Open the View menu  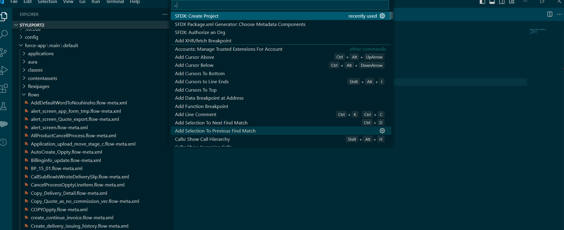coord(68,2)
